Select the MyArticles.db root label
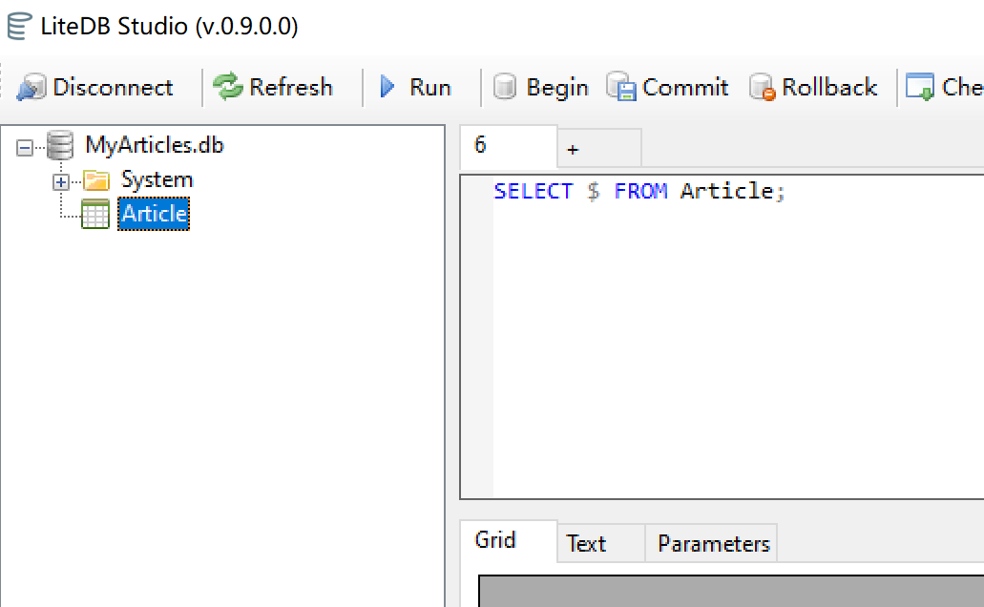 (155, 145)
